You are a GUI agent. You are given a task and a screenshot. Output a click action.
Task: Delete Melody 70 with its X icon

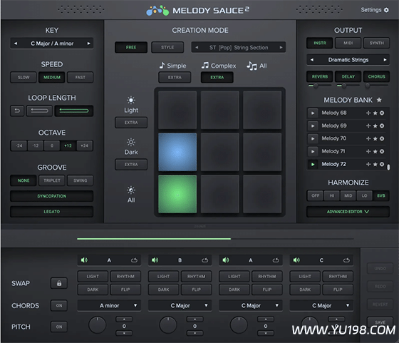tap(382, 138)
